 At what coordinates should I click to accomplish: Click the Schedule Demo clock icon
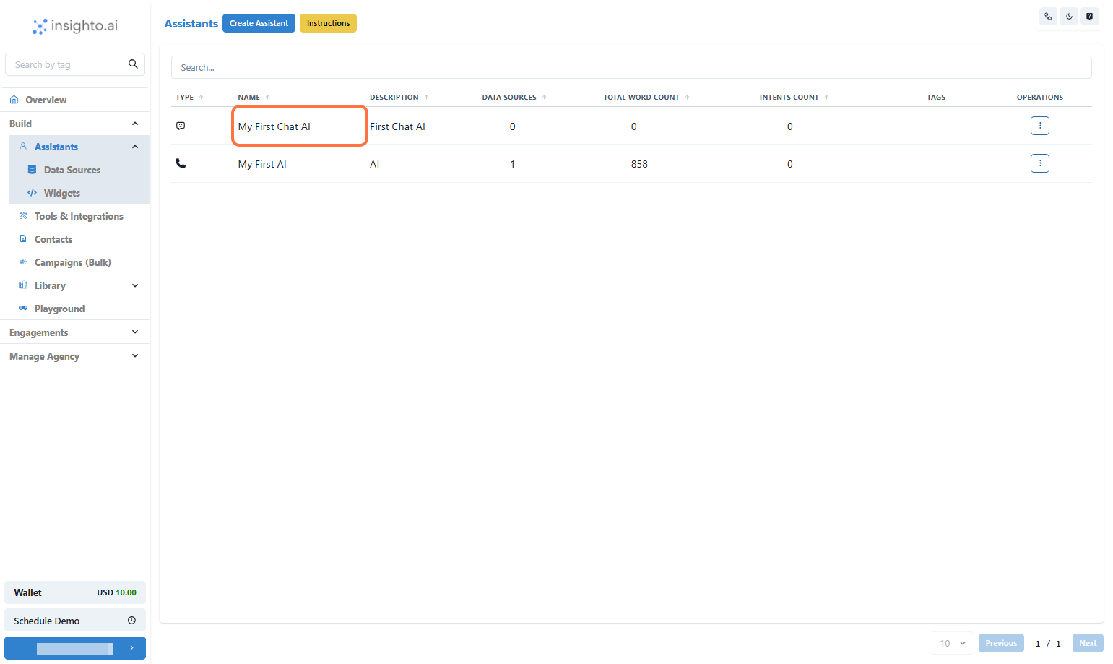[x=131, y=620]
